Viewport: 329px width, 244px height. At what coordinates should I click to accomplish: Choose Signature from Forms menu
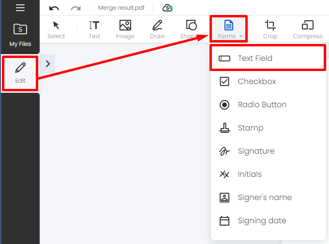pos(269,151)
